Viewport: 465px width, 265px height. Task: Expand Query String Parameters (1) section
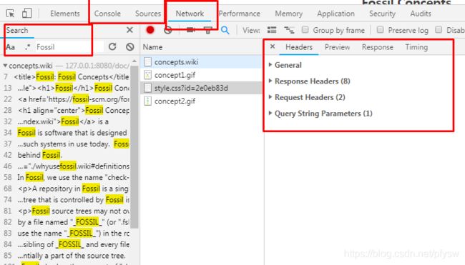pyautogui.click(x=320, y=114)
